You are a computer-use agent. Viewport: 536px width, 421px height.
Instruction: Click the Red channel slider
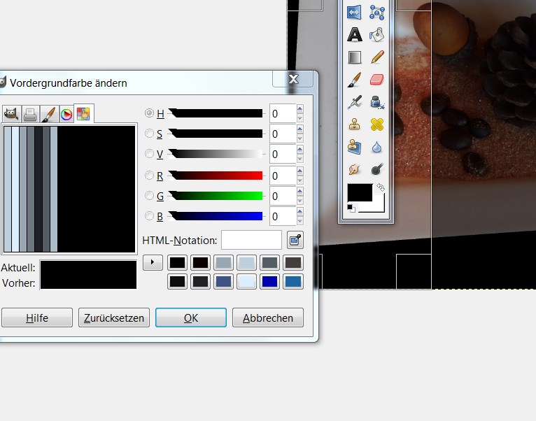tap(216, 176)
